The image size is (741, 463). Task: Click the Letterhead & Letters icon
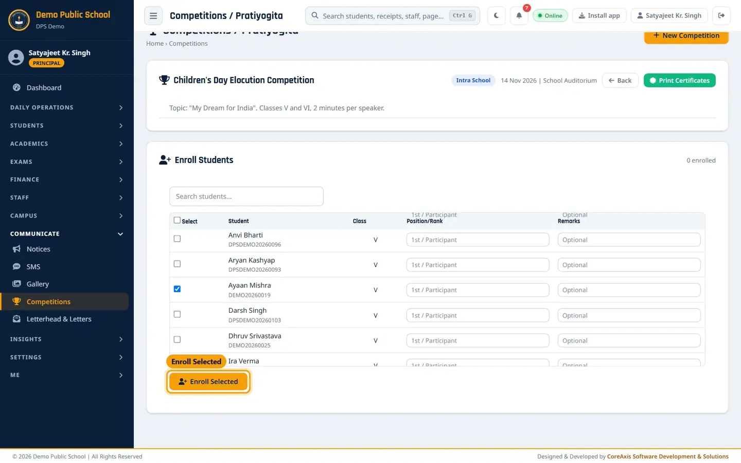click(x=16, y=319)
